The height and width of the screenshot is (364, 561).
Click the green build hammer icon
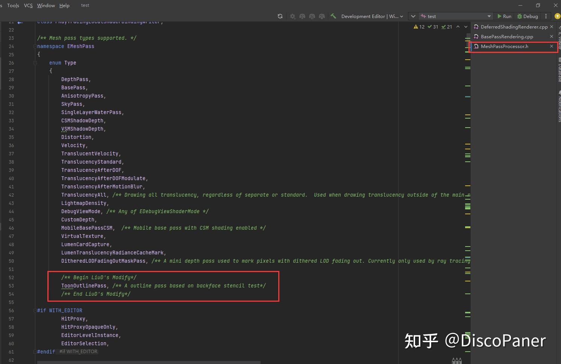(333, 16)
